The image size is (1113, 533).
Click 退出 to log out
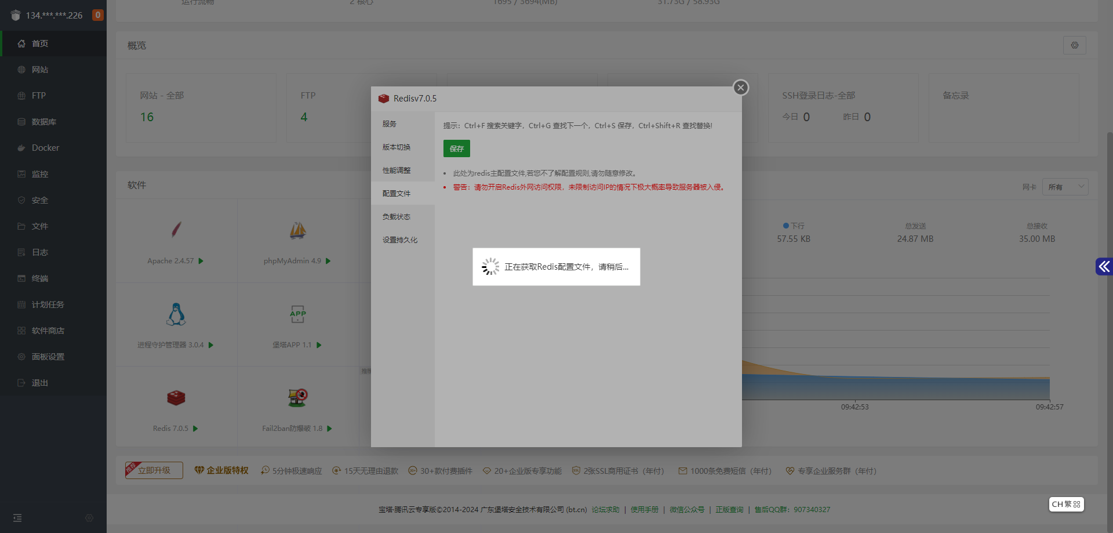coord(53,383)
